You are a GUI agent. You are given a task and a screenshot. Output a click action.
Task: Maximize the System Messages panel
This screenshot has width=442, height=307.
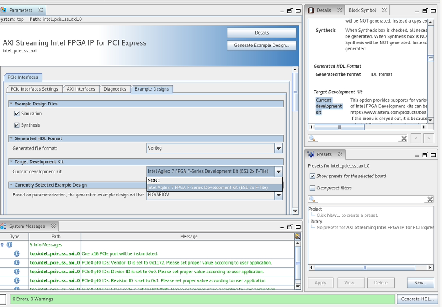click(x=298, y=226)
